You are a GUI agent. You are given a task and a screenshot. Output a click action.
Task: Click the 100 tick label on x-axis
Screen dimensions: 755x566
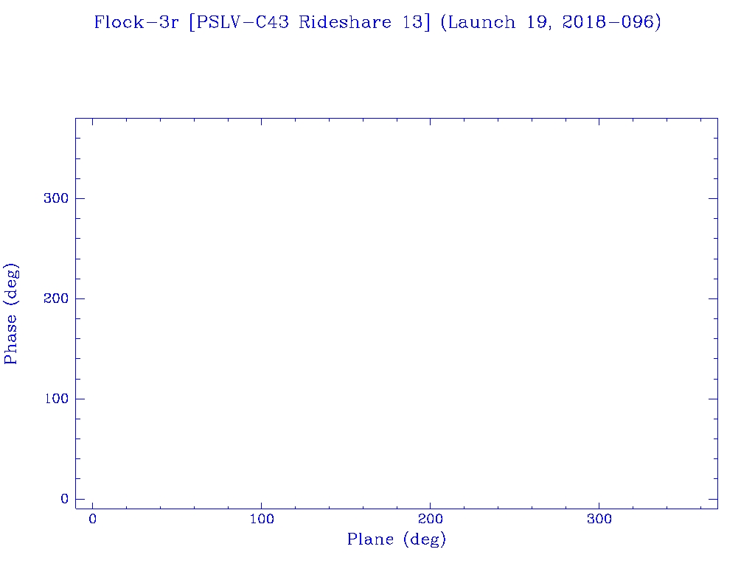[x=261, y=519]
